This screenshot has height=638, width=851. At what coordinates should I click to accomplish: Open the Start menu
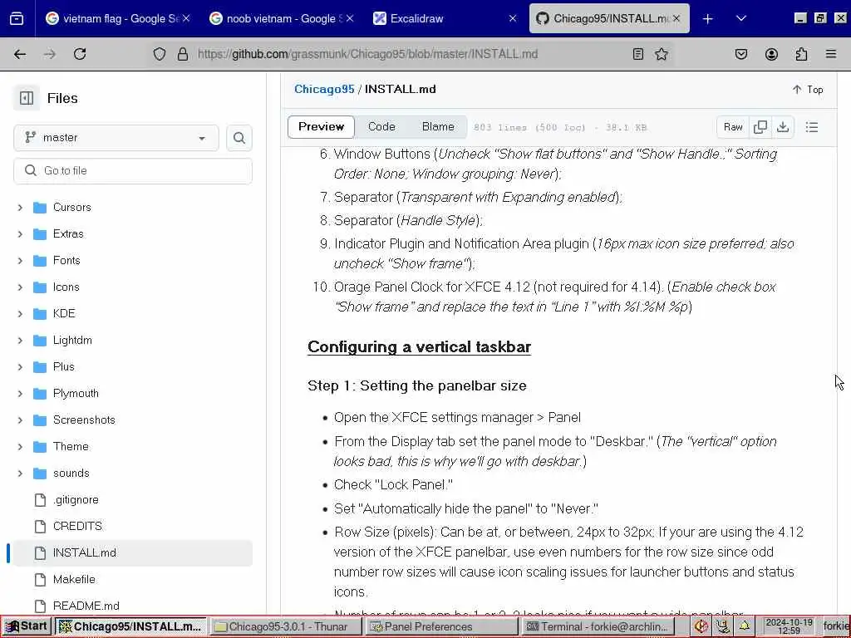click(27, 626)
